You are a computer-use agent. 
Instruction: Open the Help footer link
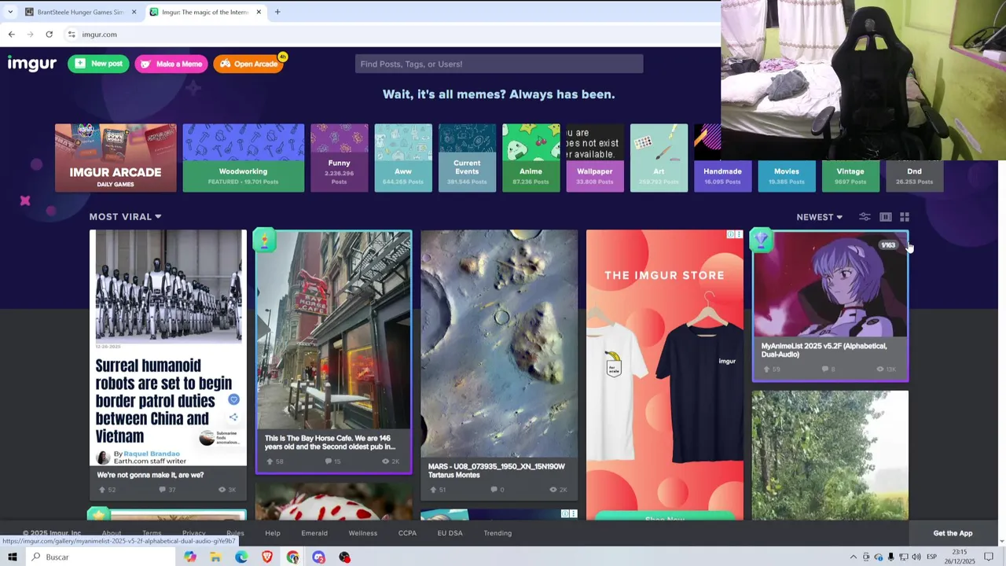pyautogui.click(x=273, y=533)
